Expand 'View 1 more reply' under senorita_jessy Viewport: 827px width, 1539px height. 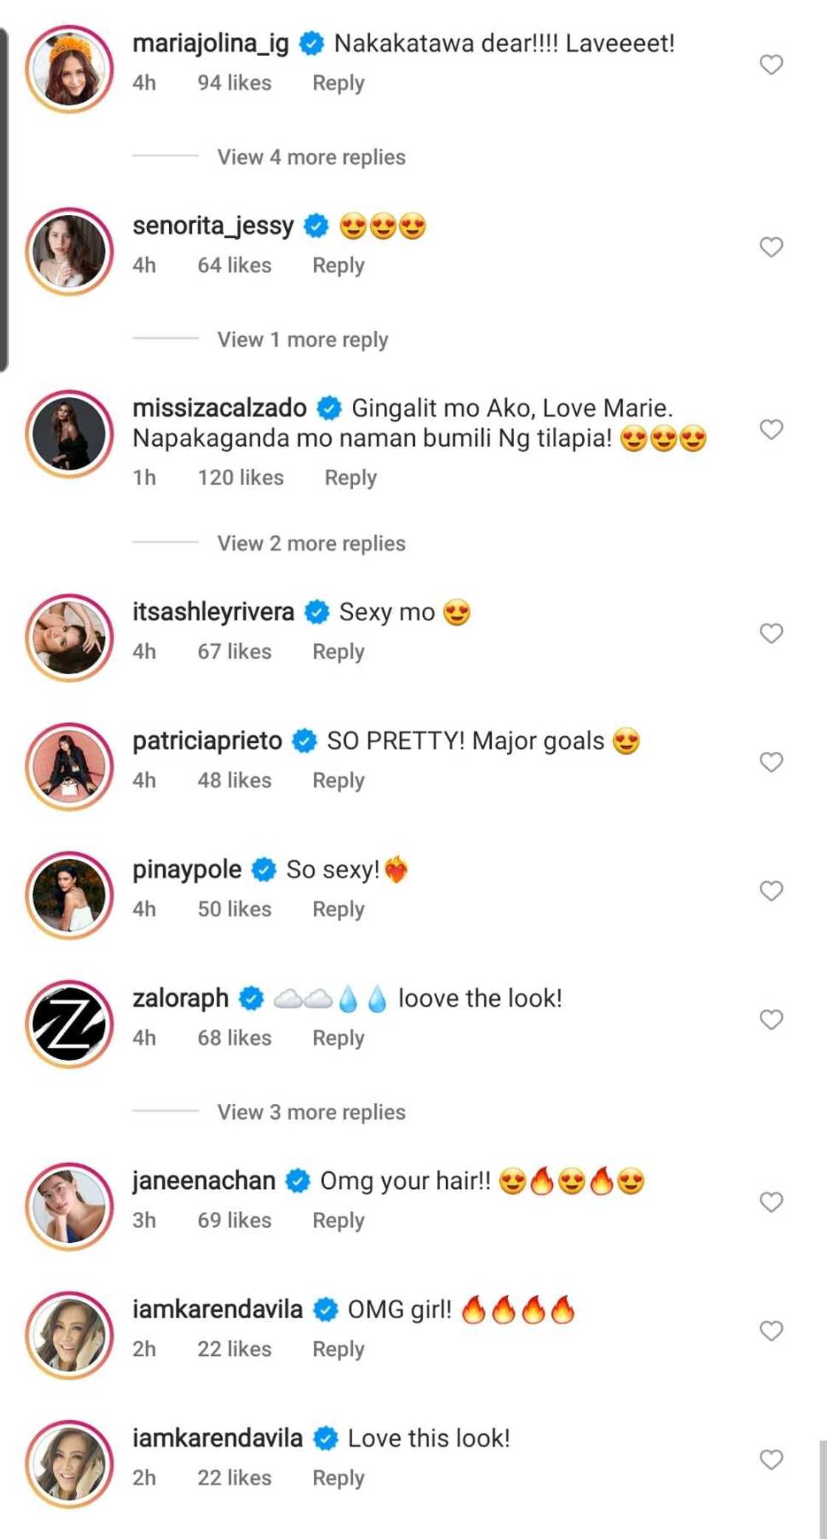coord(302,340)
